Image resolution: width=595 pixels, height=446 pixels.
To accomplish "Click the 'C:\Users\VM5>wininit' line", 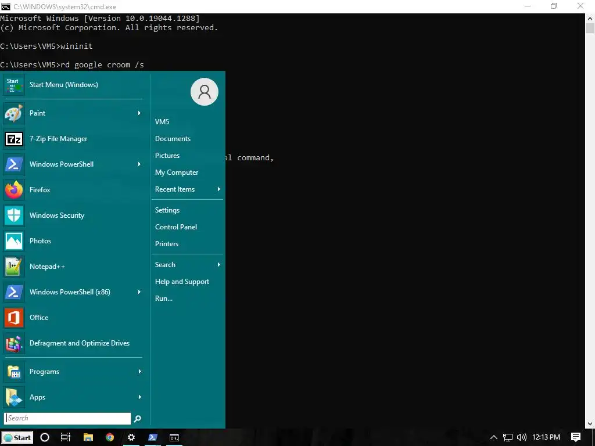I will click(46, 46).
